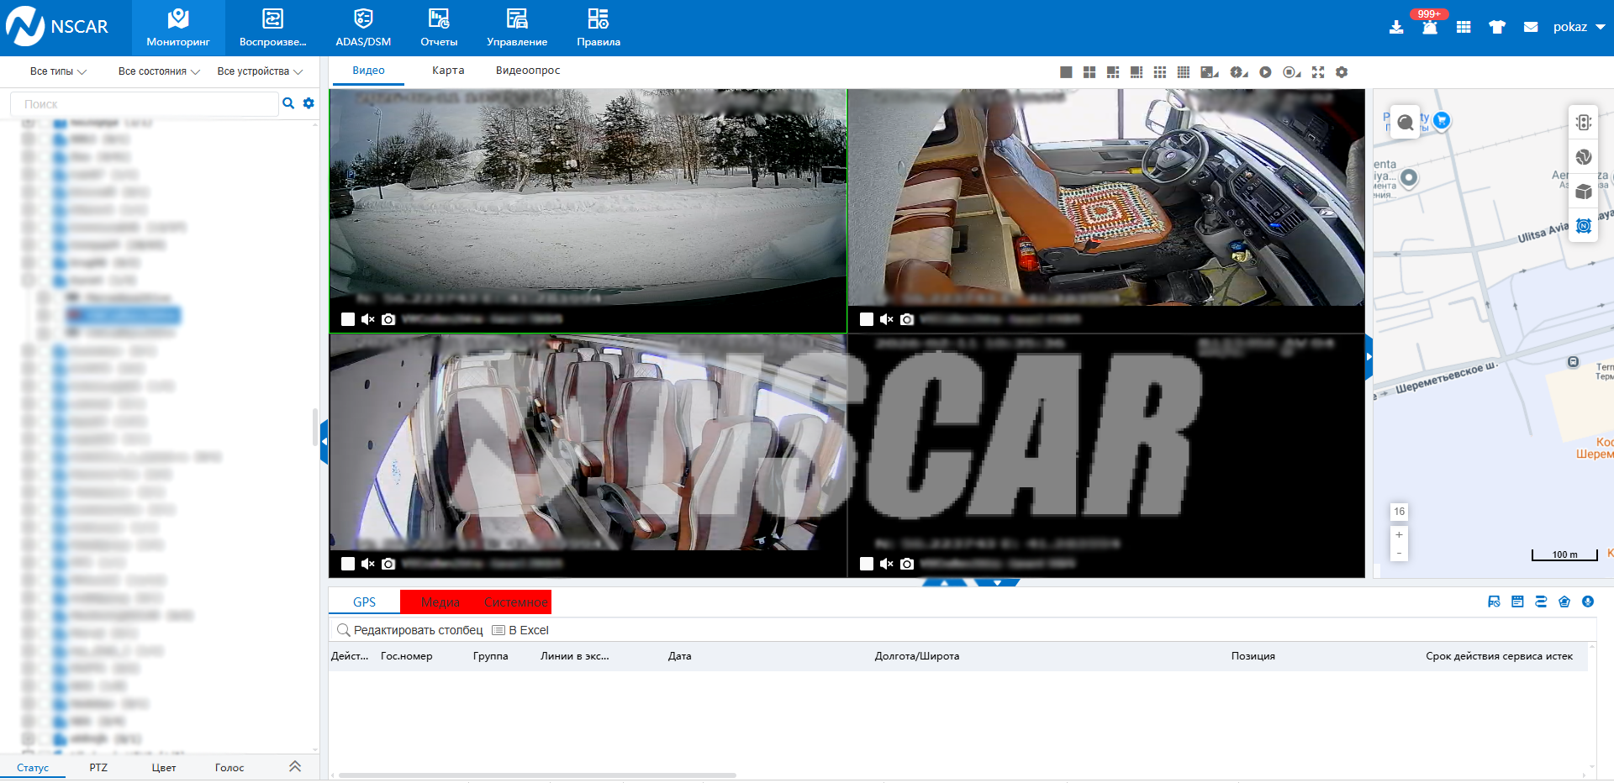Click the map search button
The image size is (1614, 783).
click(x=1405, y=123)
